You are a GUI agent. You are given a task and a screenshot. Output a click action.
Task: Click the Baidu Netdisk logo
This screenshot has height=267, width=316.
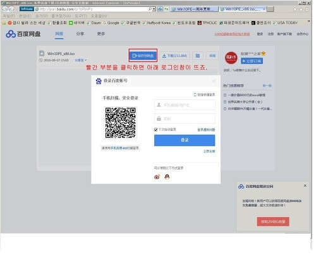(x=23, y=34)
